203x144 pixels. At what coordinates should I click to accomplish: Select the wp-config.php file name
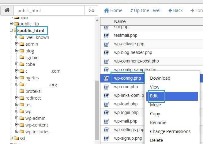tap(127, 78)
